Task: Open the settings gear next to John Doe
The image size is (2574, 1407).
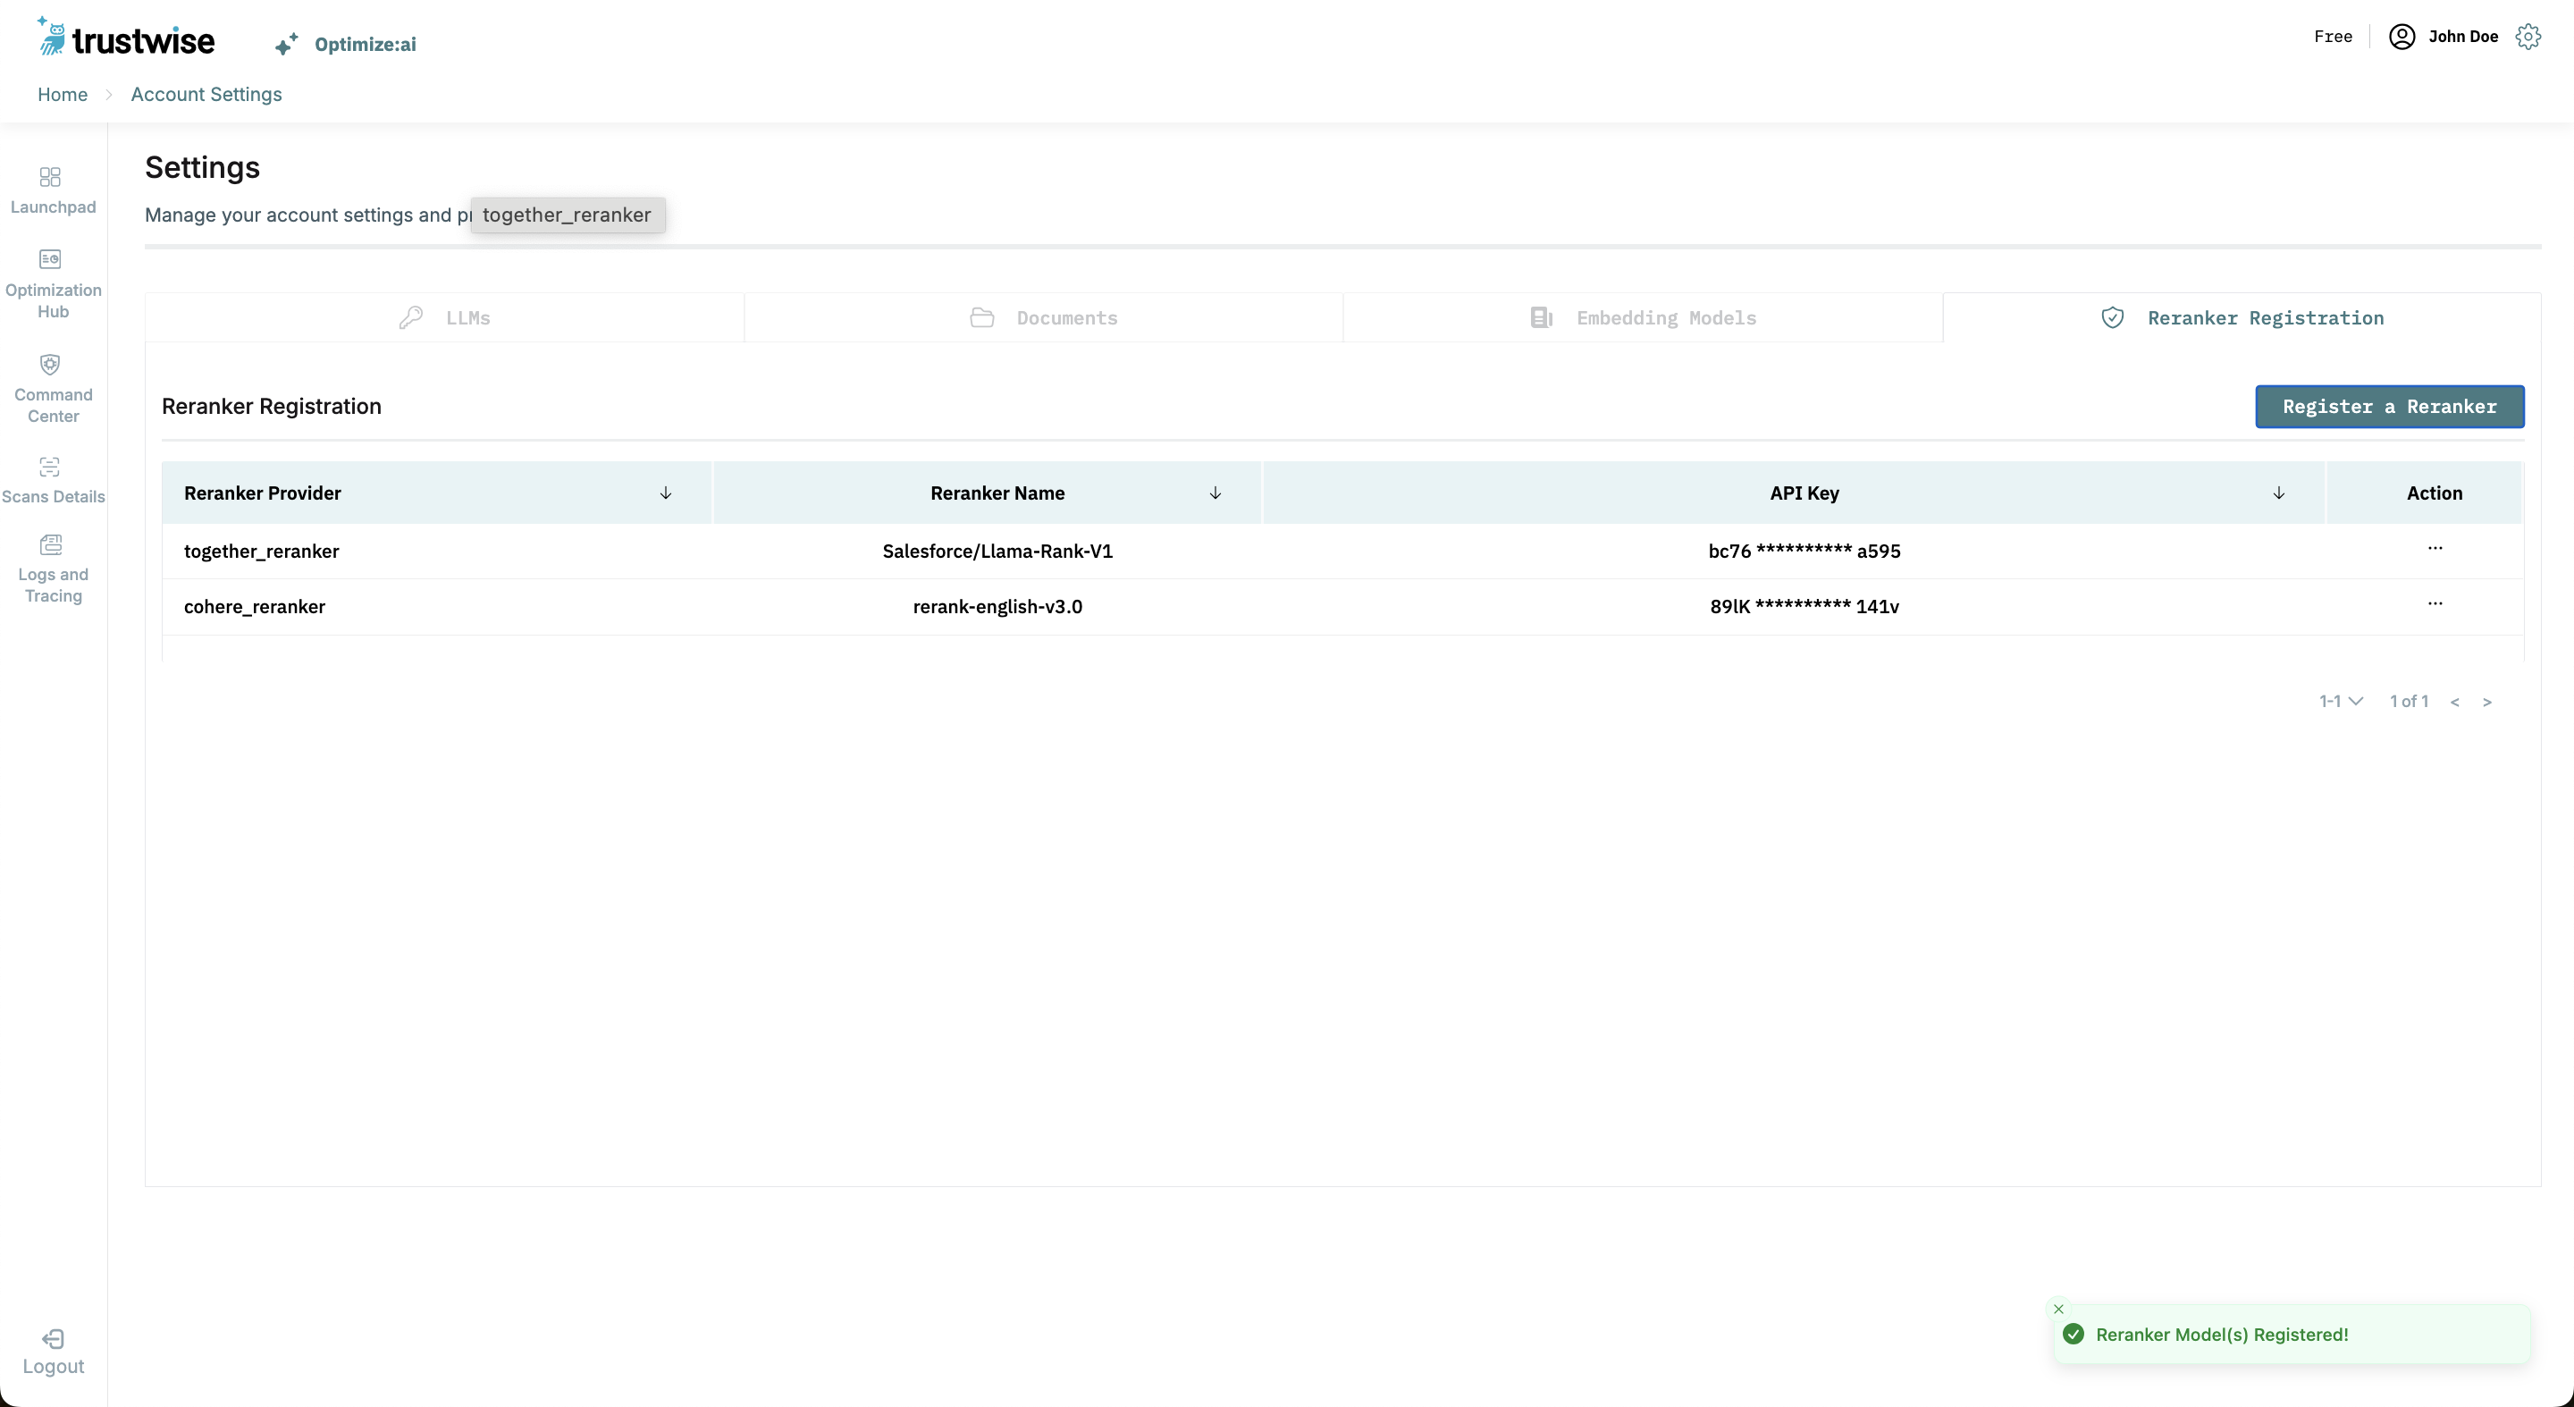Action: click(x=2528, y=37)
